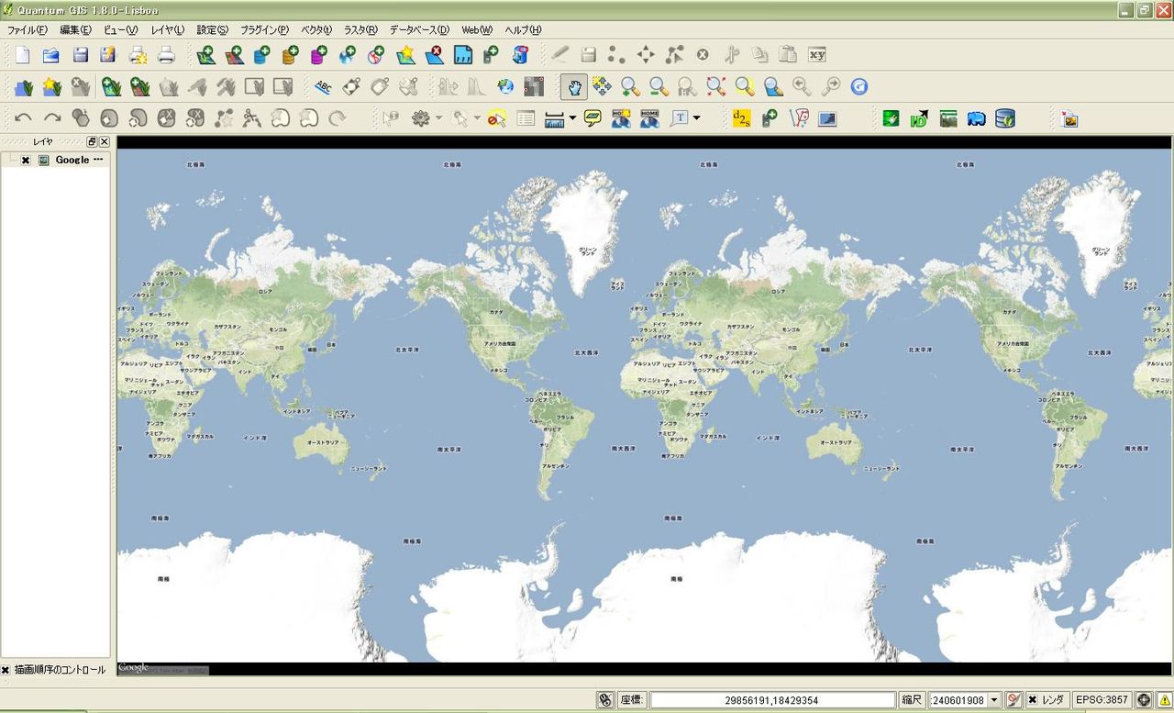Open the scale 240601908 dropdown

coord(994,700)
